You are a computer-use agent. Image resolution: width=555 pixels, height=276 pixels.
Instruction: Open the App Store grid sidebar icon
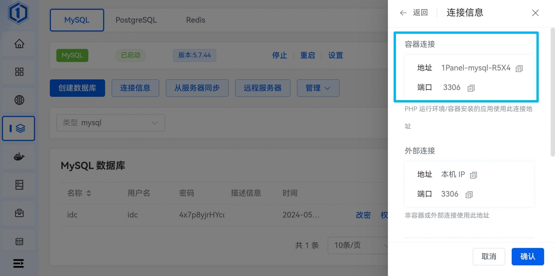19,72
